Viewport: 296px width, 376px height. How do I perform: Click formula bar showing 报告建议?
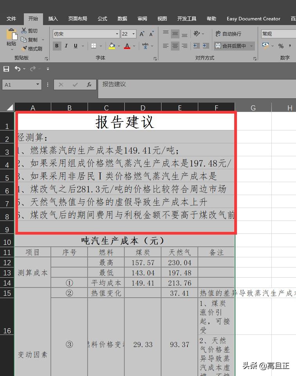point(197,89)
